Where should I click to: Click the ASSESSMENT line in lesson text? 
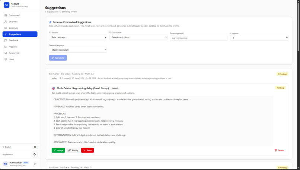coord(84,142)
